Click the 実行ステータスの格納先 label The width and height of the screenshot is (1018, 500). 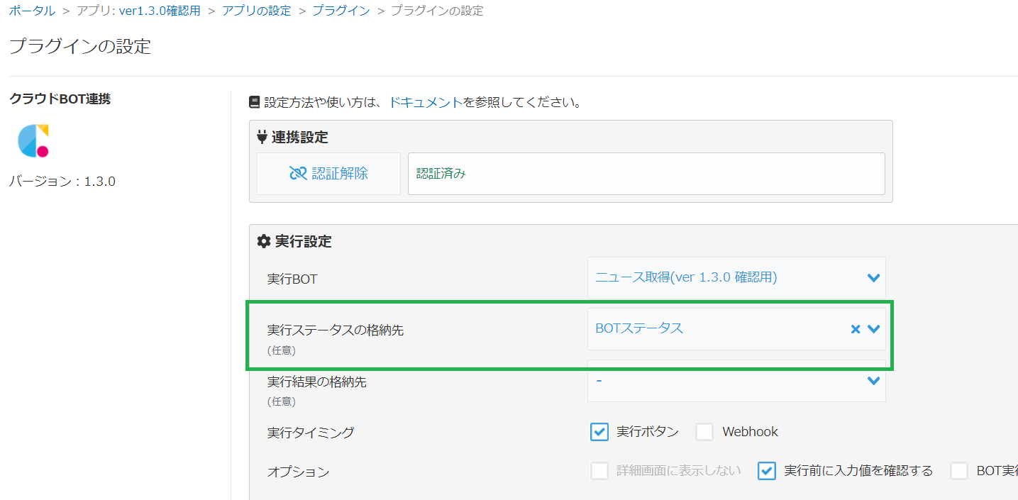pos(336,330)
